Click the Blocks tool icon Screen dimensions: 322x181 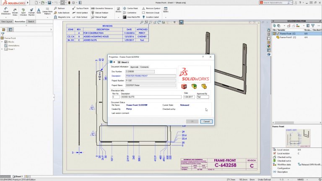click(118, 10)
